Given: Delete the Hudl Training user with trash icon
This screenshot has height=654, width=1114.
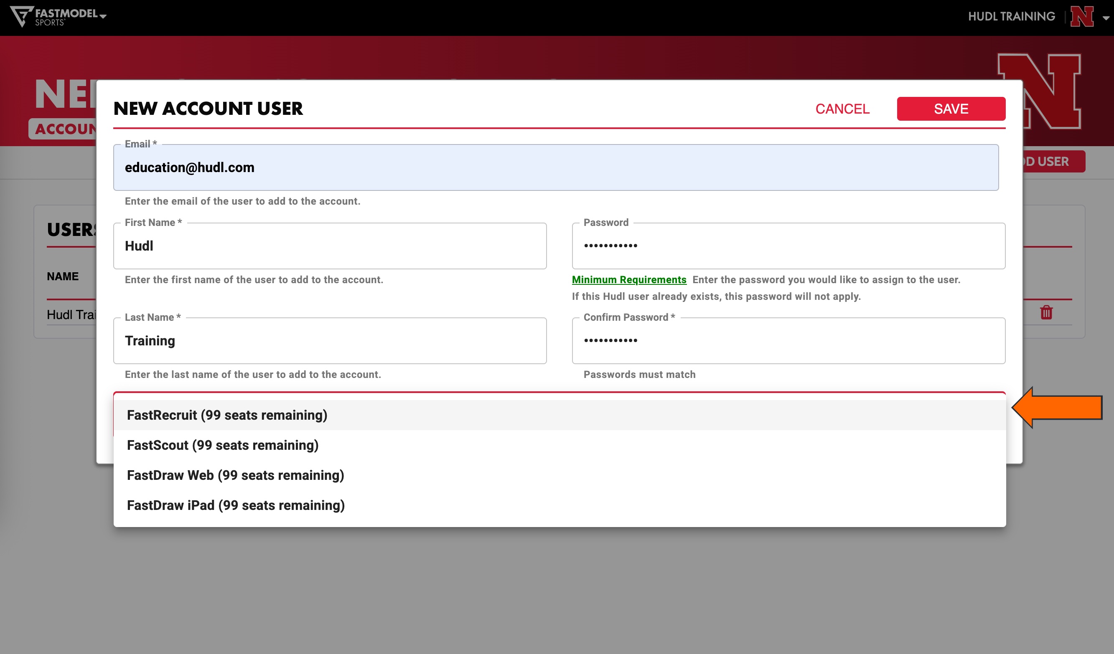Looking at the screenshot, I should 1046,312.
